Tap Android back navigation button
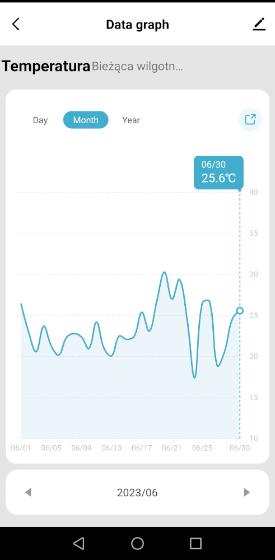 pyautogui.click(x=78, y=543)
